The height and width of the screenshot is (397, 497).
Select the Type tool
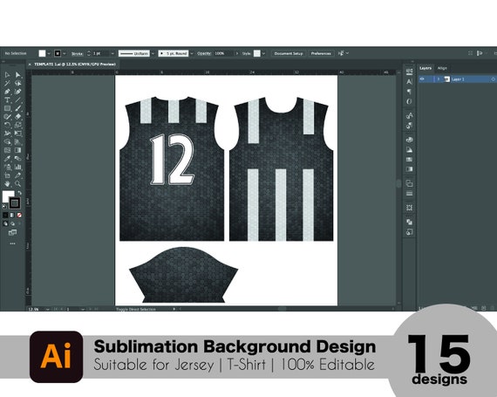[7, 99]
